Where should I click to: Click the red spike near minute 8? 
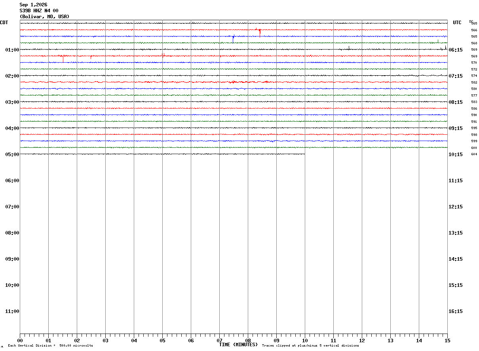(260, 33)
